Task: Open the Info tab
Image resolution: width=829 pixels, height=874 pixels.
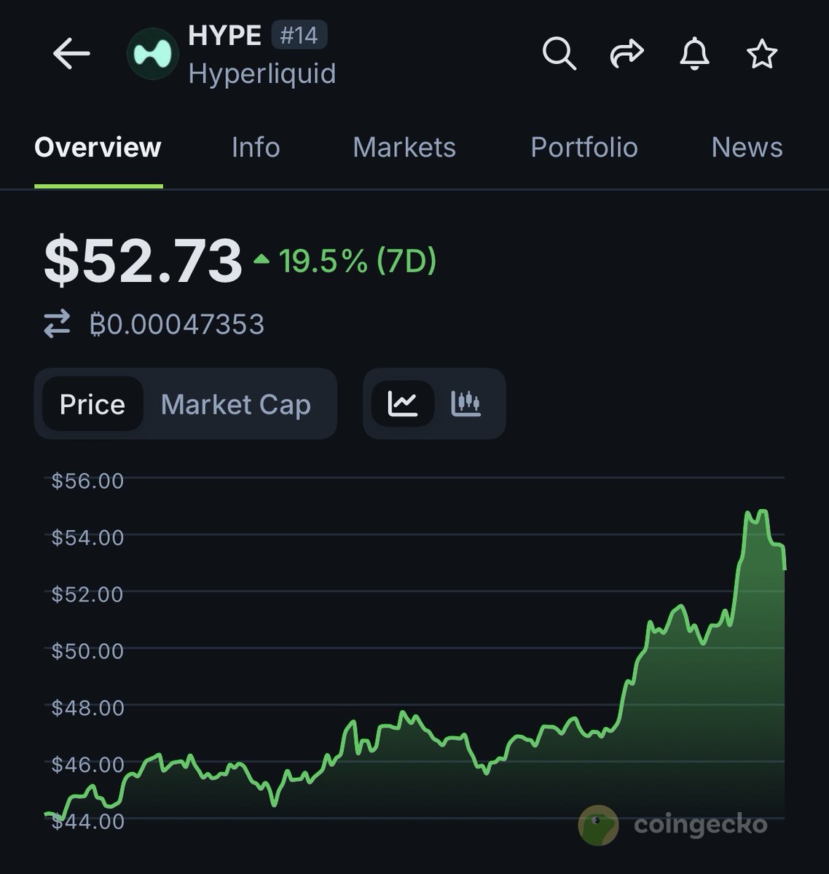Action: [x=256, y=147]
